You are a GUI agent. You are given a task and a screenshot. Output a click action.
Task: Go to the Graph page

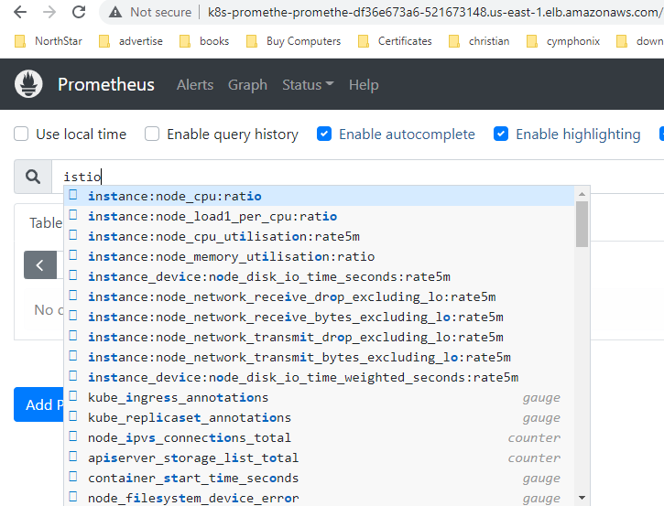coord(247,84)
